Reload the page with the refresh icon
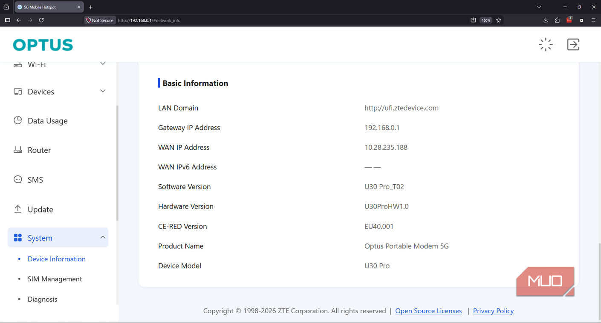 41,20
